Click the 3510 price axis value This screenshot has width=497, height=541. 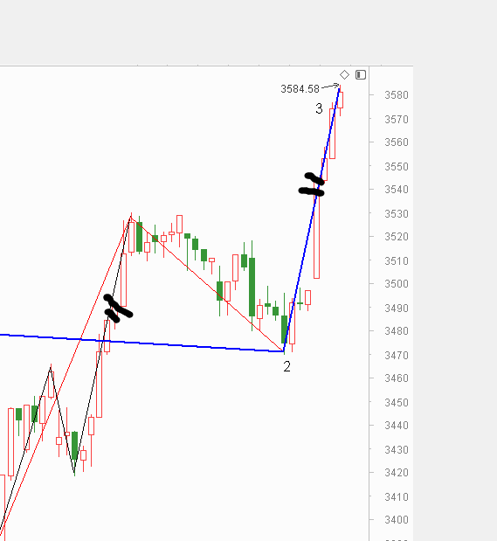[397, 260]
